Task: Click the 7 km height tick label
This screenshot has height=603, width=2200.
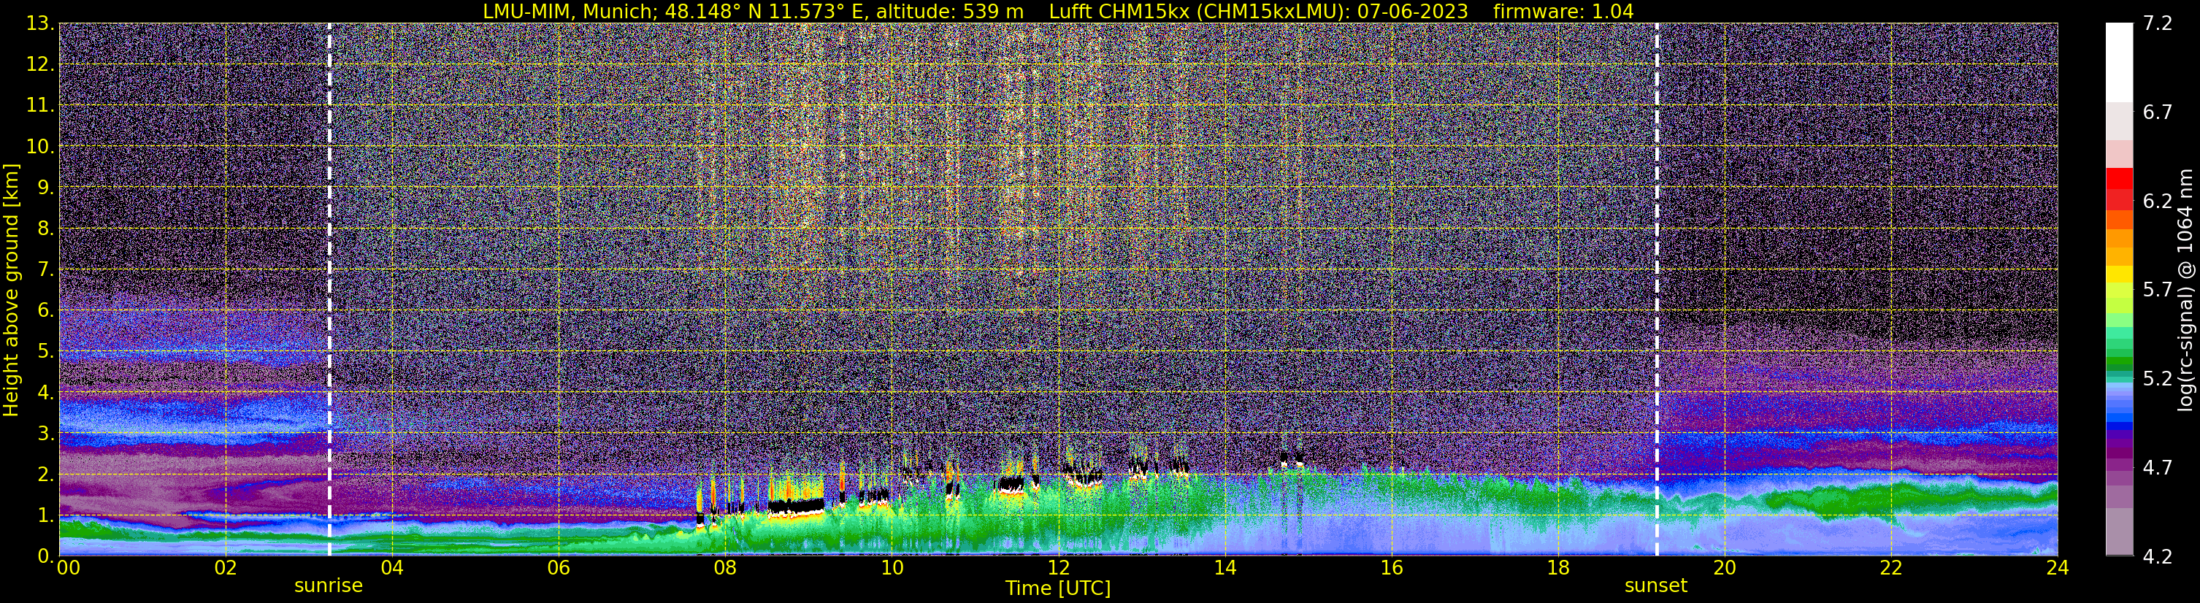Action: coord(46,270)
